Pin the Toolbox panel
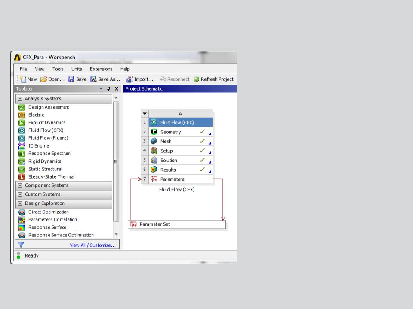Screen dimensions: 413x309 (x=108, y=89)
